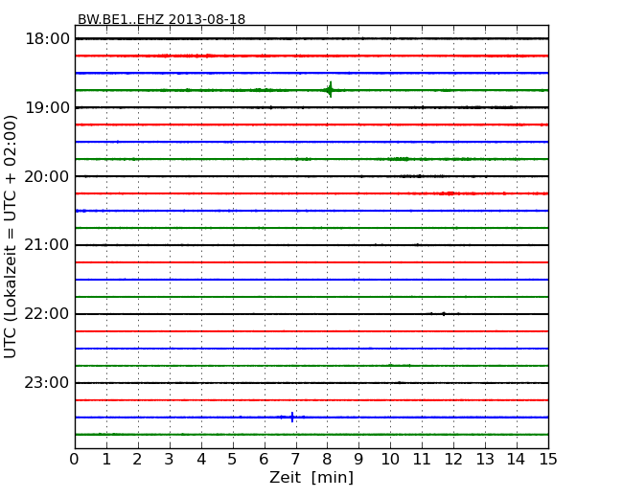Select the 22:00 time label
This screenshot has width=623, height=498.
pos(47,314)
